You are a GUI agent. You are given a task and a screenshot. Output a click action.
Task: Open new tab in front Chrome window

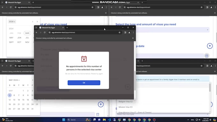click(x=67, y=28)
